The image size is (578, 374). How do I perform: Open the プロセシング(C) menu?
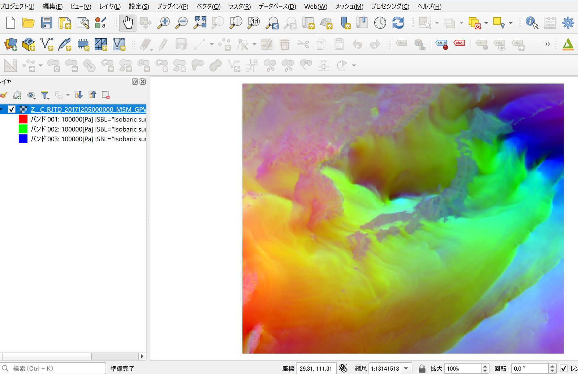click(390, 7)
